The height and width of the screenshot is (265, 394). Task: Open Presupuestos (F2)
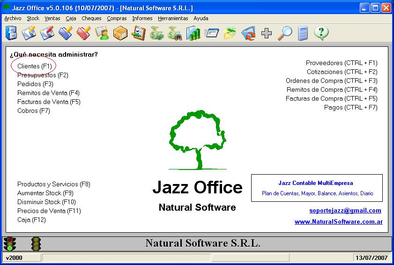43,75
